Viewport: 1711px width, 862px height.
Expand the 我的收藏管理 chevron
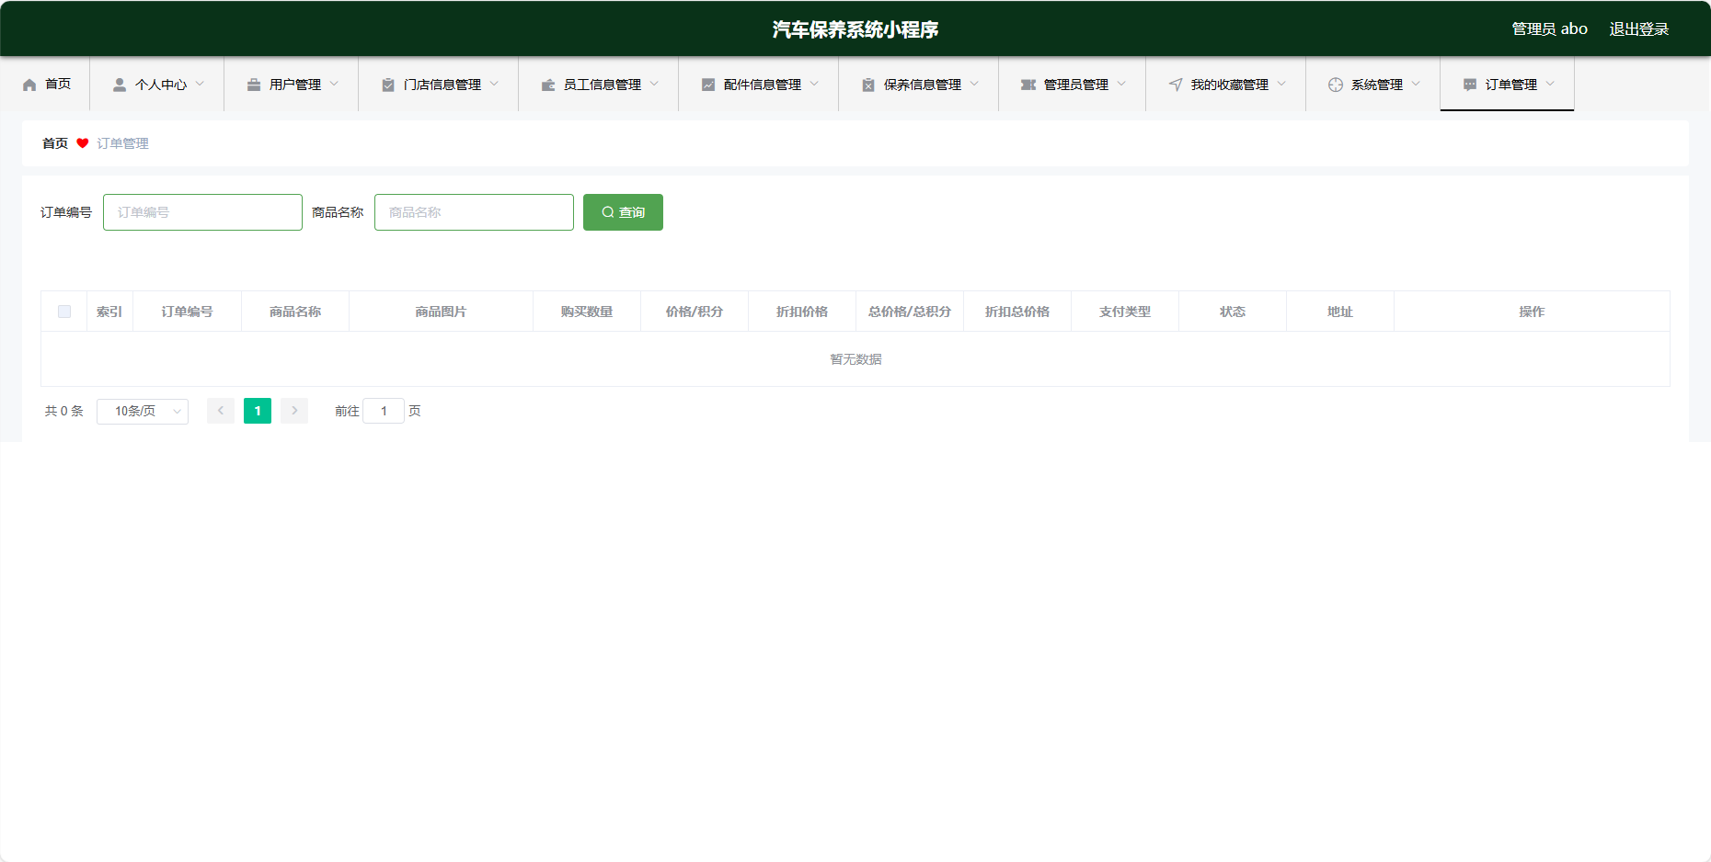click(1281, 84)
